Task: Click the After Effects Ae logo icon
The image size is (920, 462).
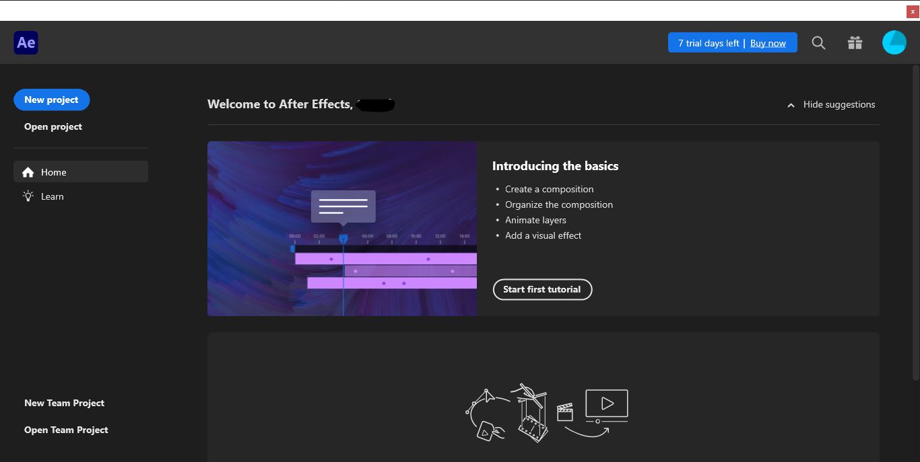Action: click(26, 43)
